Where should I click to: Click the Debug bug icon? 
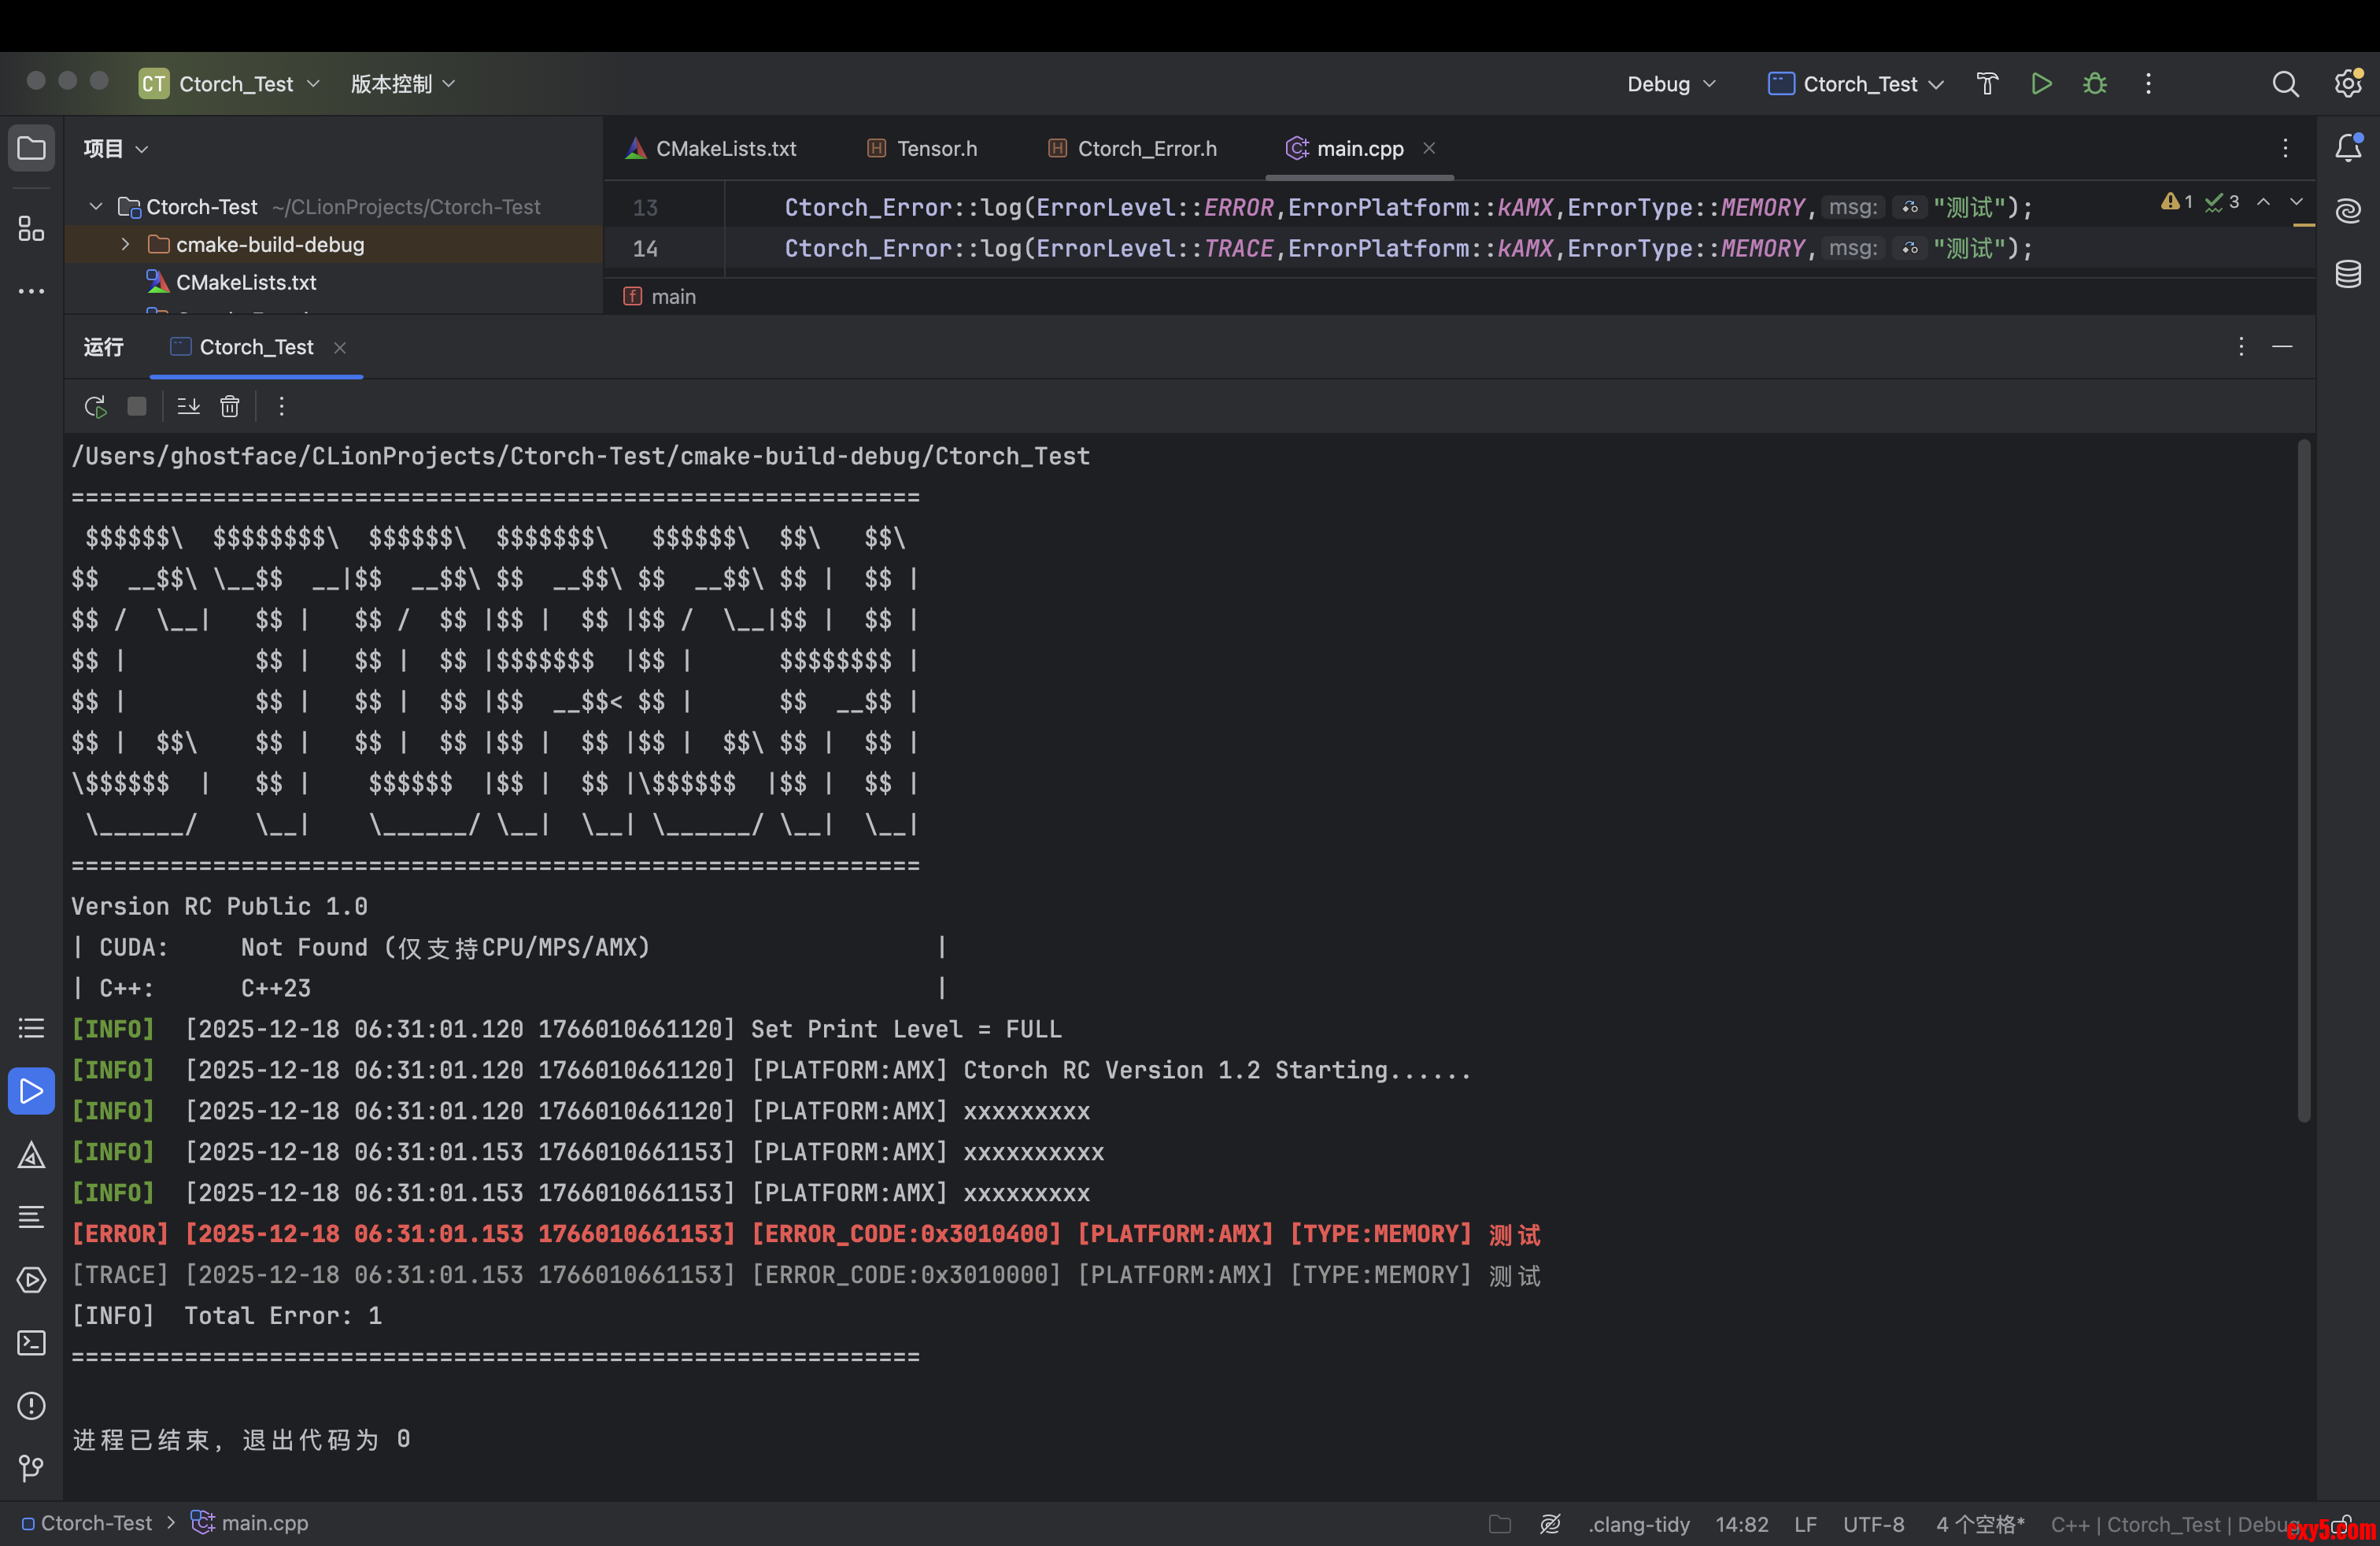coord(2095,84)
